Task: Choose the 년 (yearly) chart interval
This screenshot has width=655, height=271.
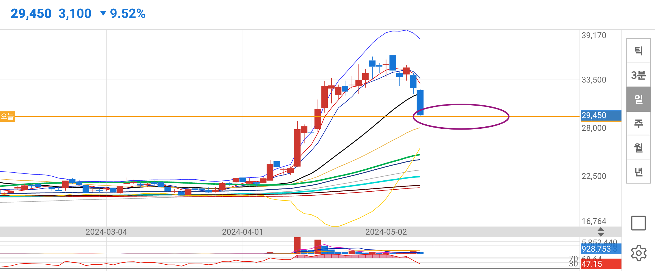Action: (638, 172)
